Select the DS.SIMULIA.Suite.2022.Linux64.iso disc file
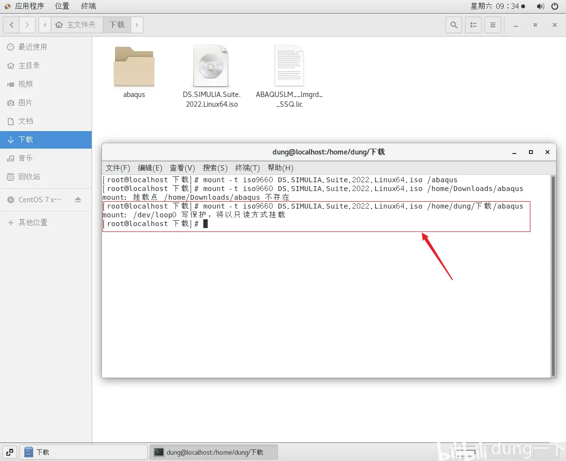This screenshot has width=566, height=461. point(211,66)
